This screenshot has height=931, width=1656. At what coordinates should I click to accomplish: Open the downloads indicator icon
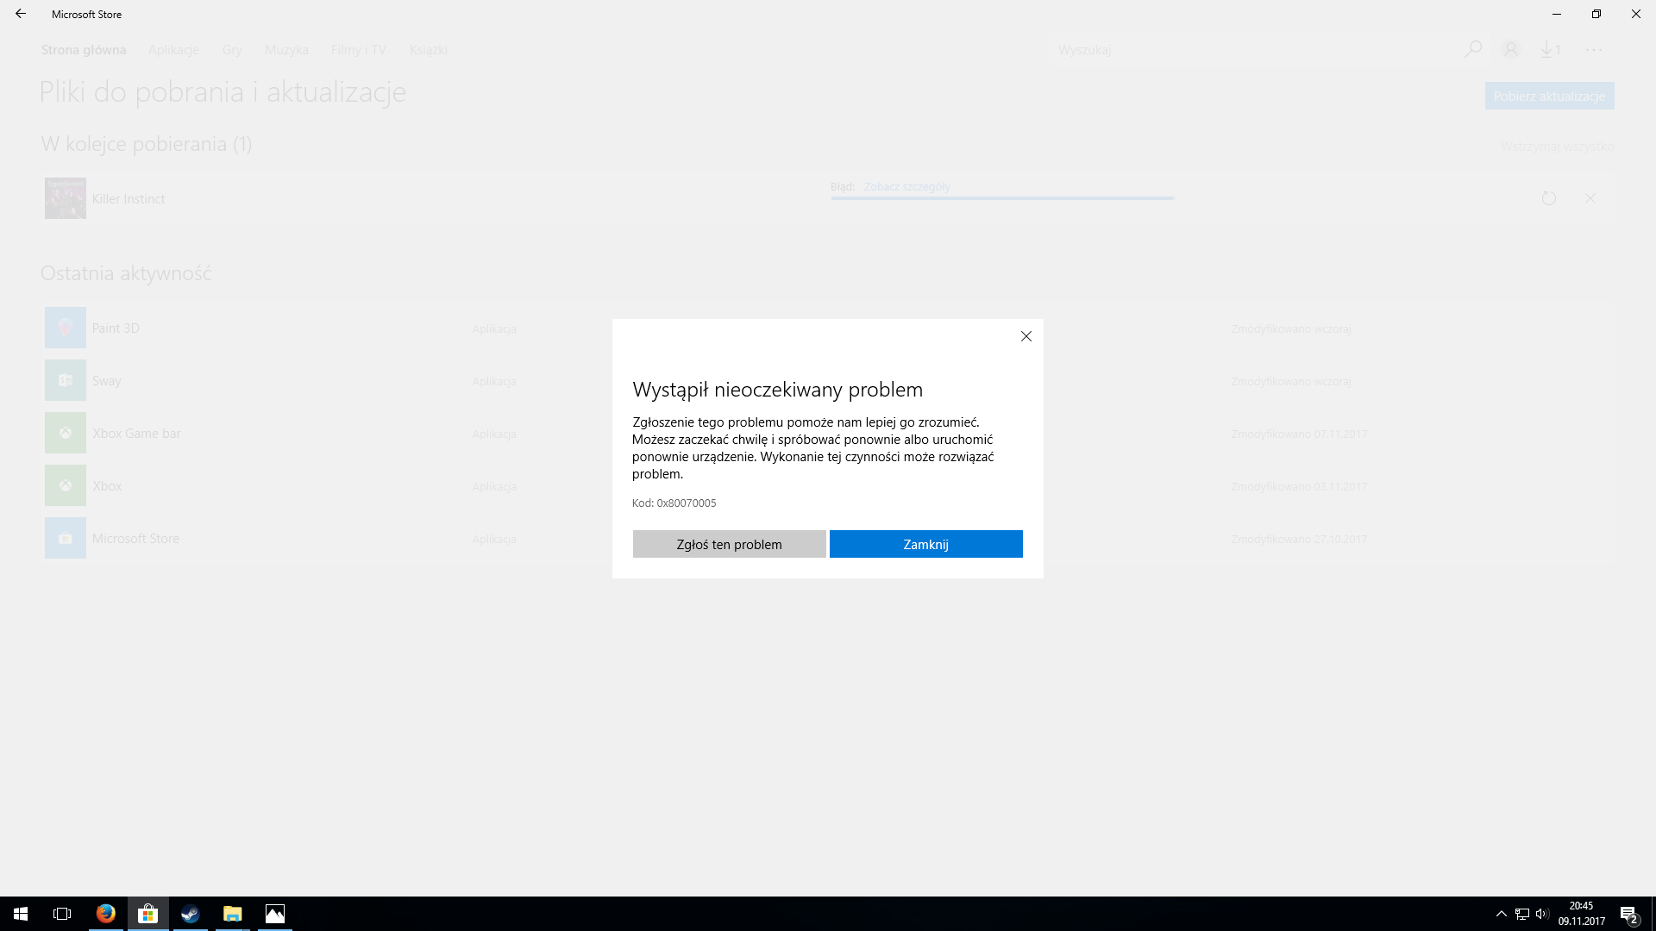tap(1550, 49)
